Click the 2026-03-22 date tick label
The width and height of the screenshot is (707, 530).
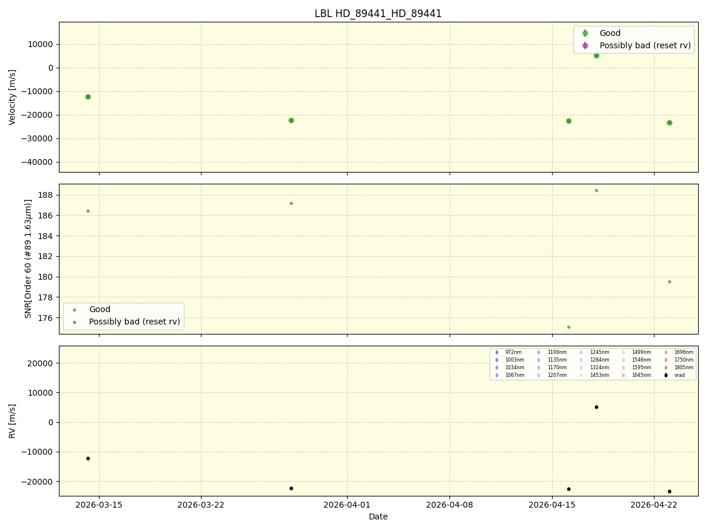click(201, 505)
